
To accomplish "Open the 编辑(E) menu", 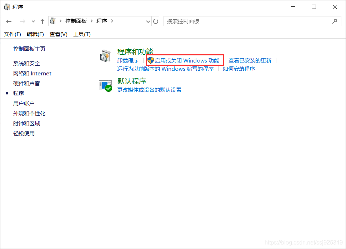I will coord(35,34).
